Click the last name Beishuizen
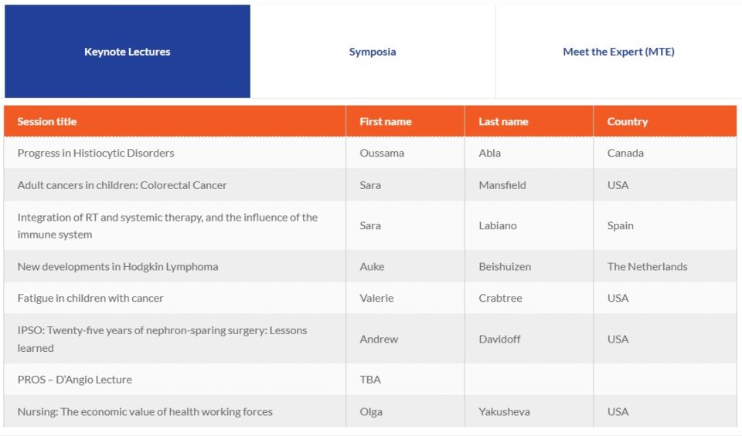Viewport: 742px width, 436px height. click(505, 266)
